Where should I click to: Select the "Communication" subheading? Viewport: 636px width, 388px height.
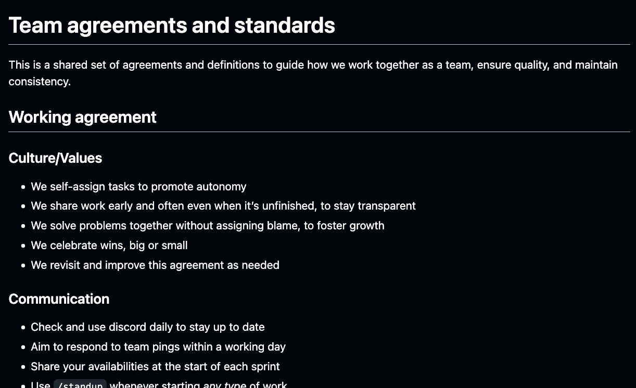tap(59, 299)
